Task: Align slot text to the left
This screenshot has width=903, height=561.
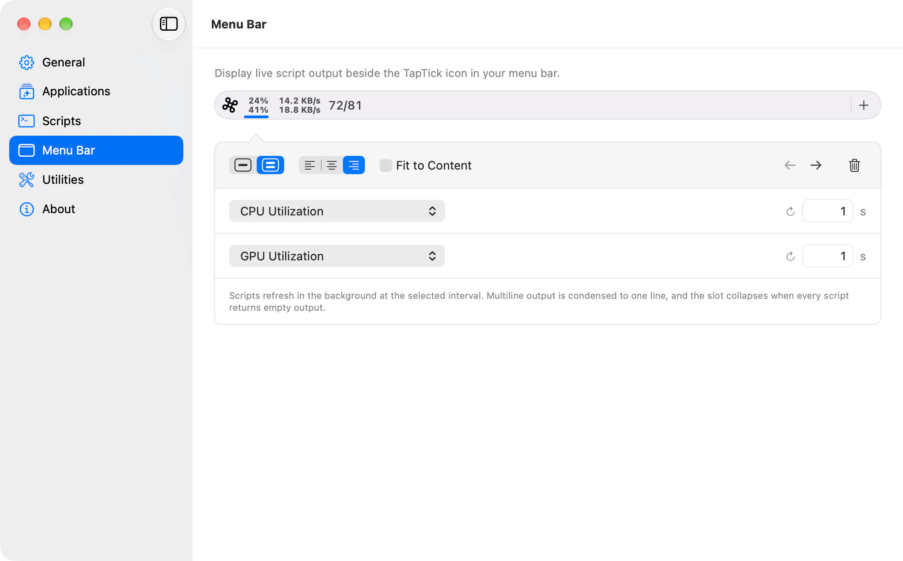Action: click(x=310, y=165)
